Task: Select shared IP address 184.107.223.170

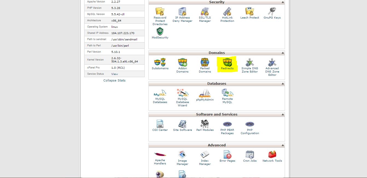Action: (123, 33)
